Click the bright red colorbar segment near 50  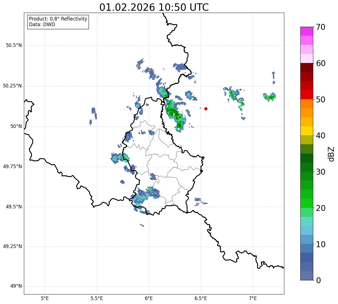[x=307, y=94]
